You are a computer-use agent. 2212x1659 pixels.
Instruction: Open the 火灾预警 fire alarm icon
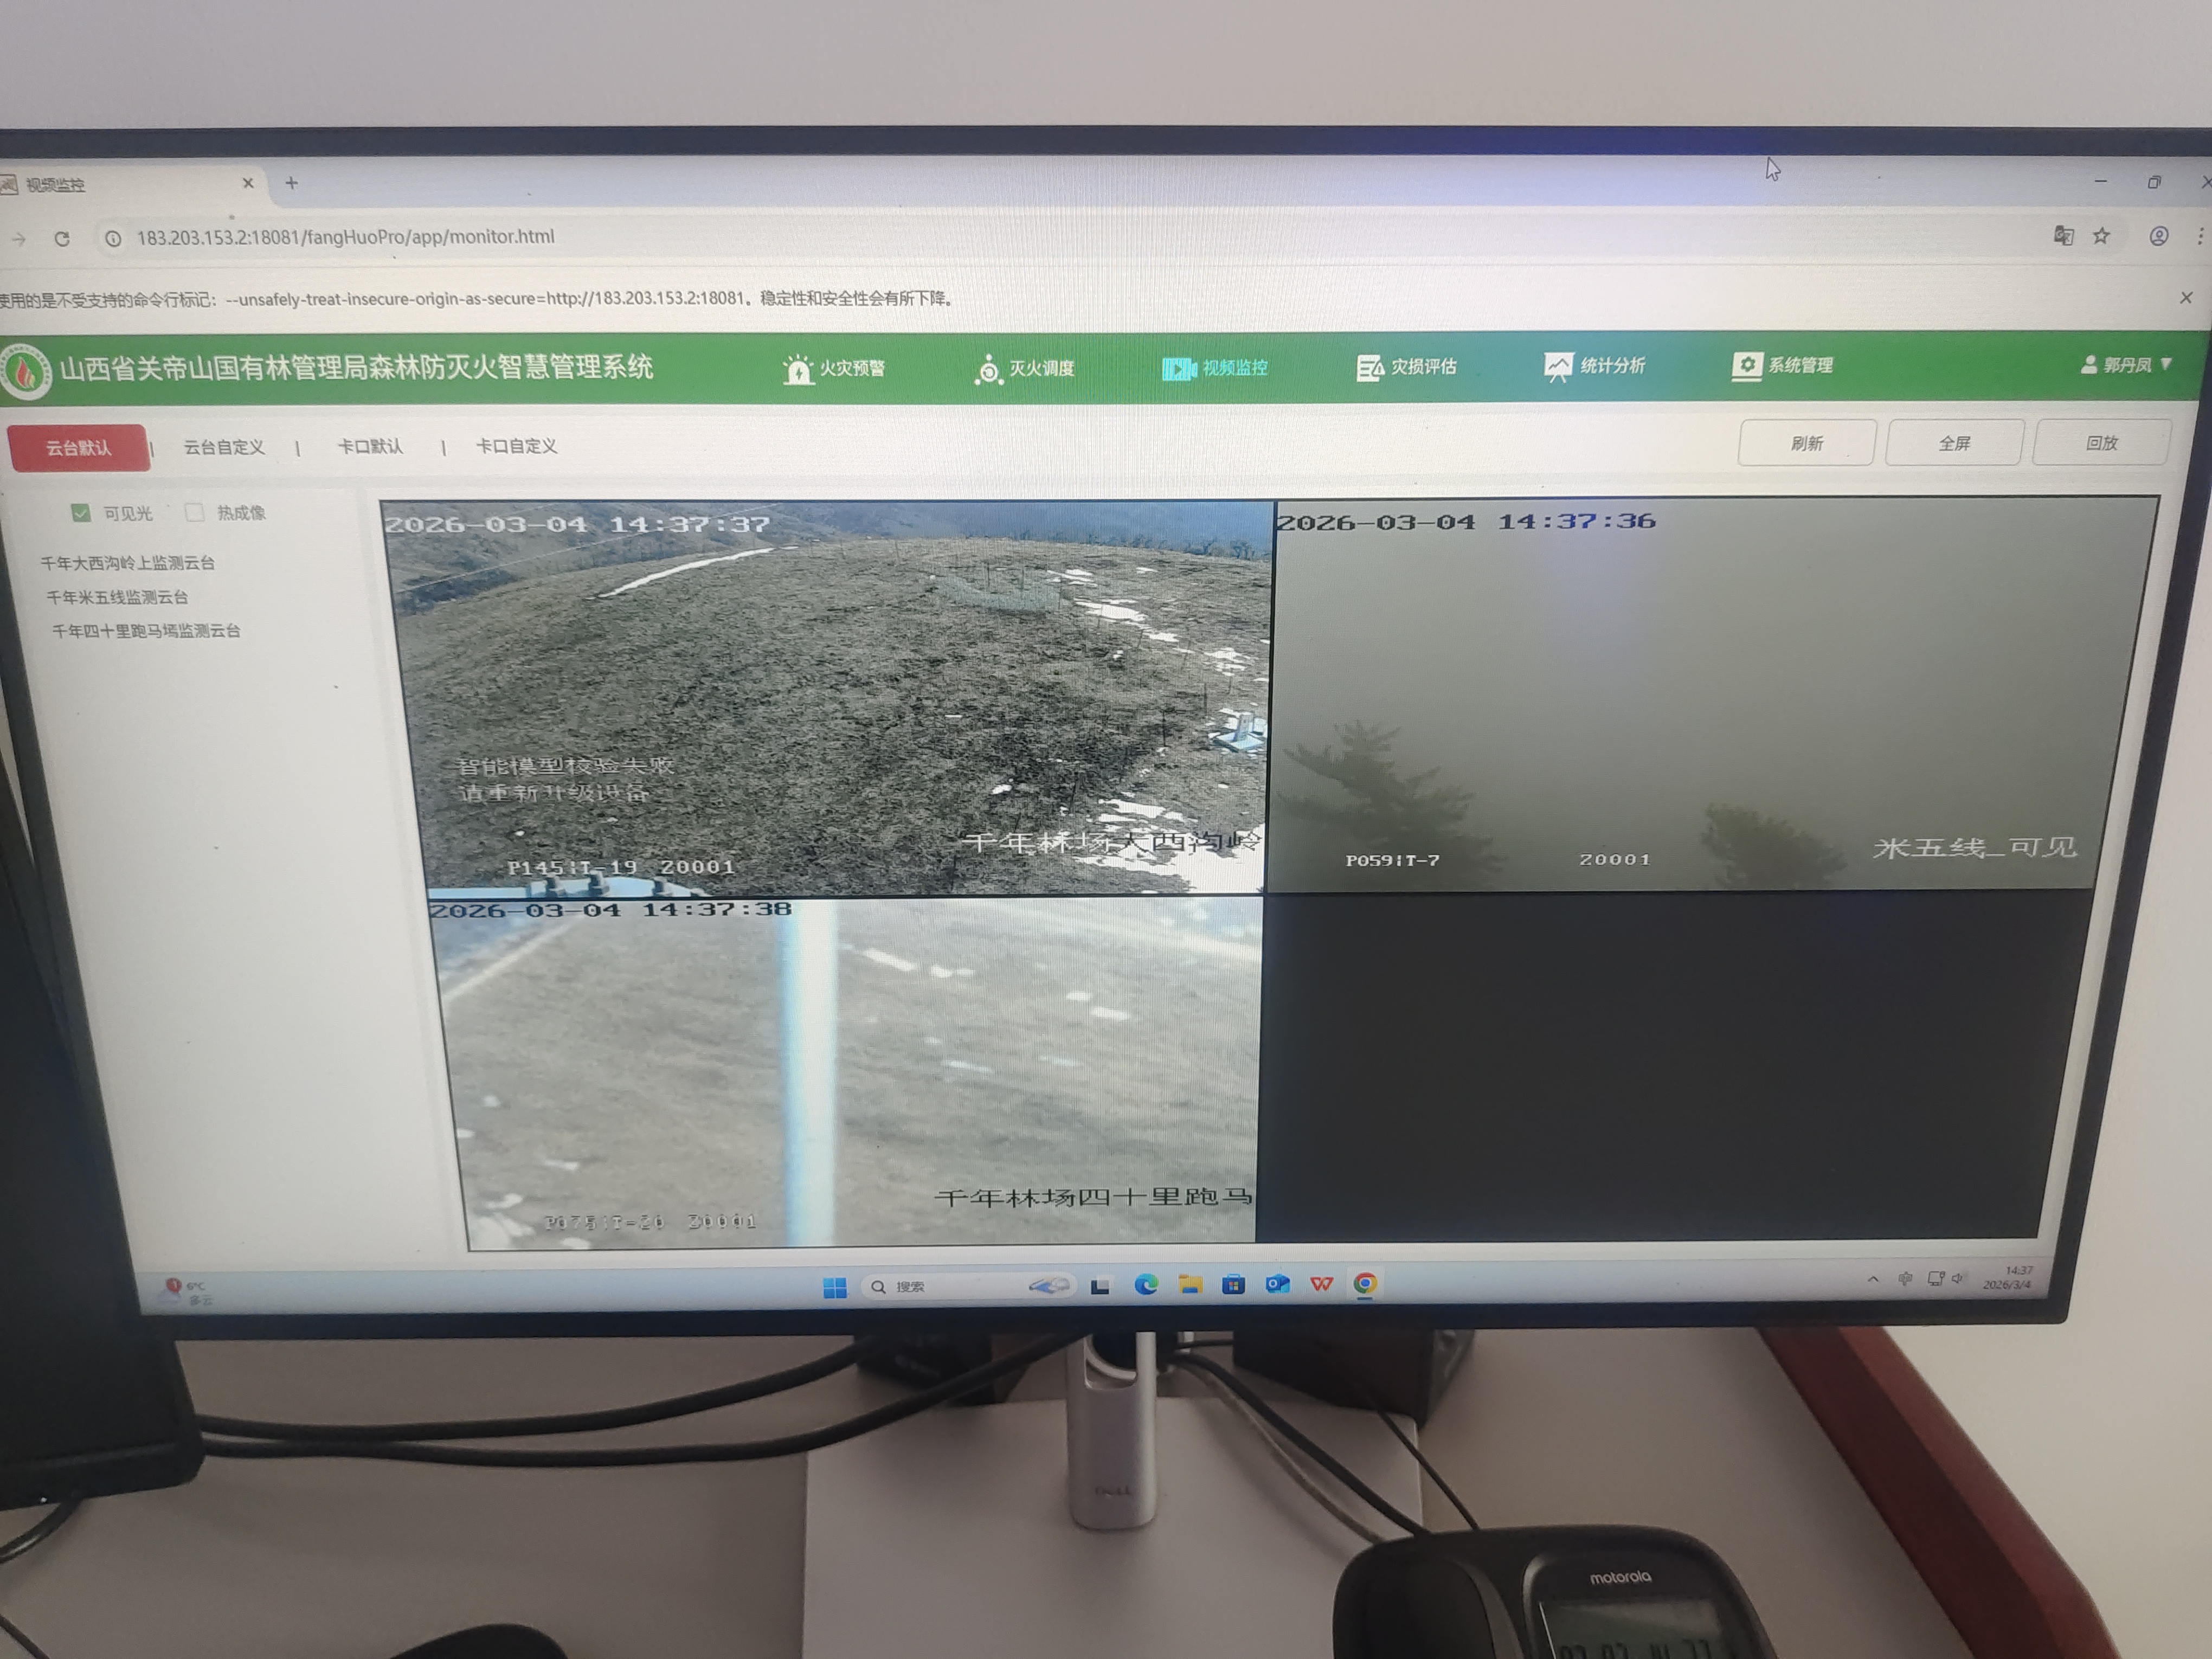(798, 369)
